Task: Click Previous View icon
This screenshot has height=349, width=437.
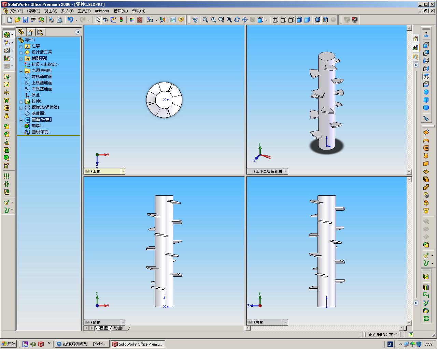Action: tap(195, 20)
